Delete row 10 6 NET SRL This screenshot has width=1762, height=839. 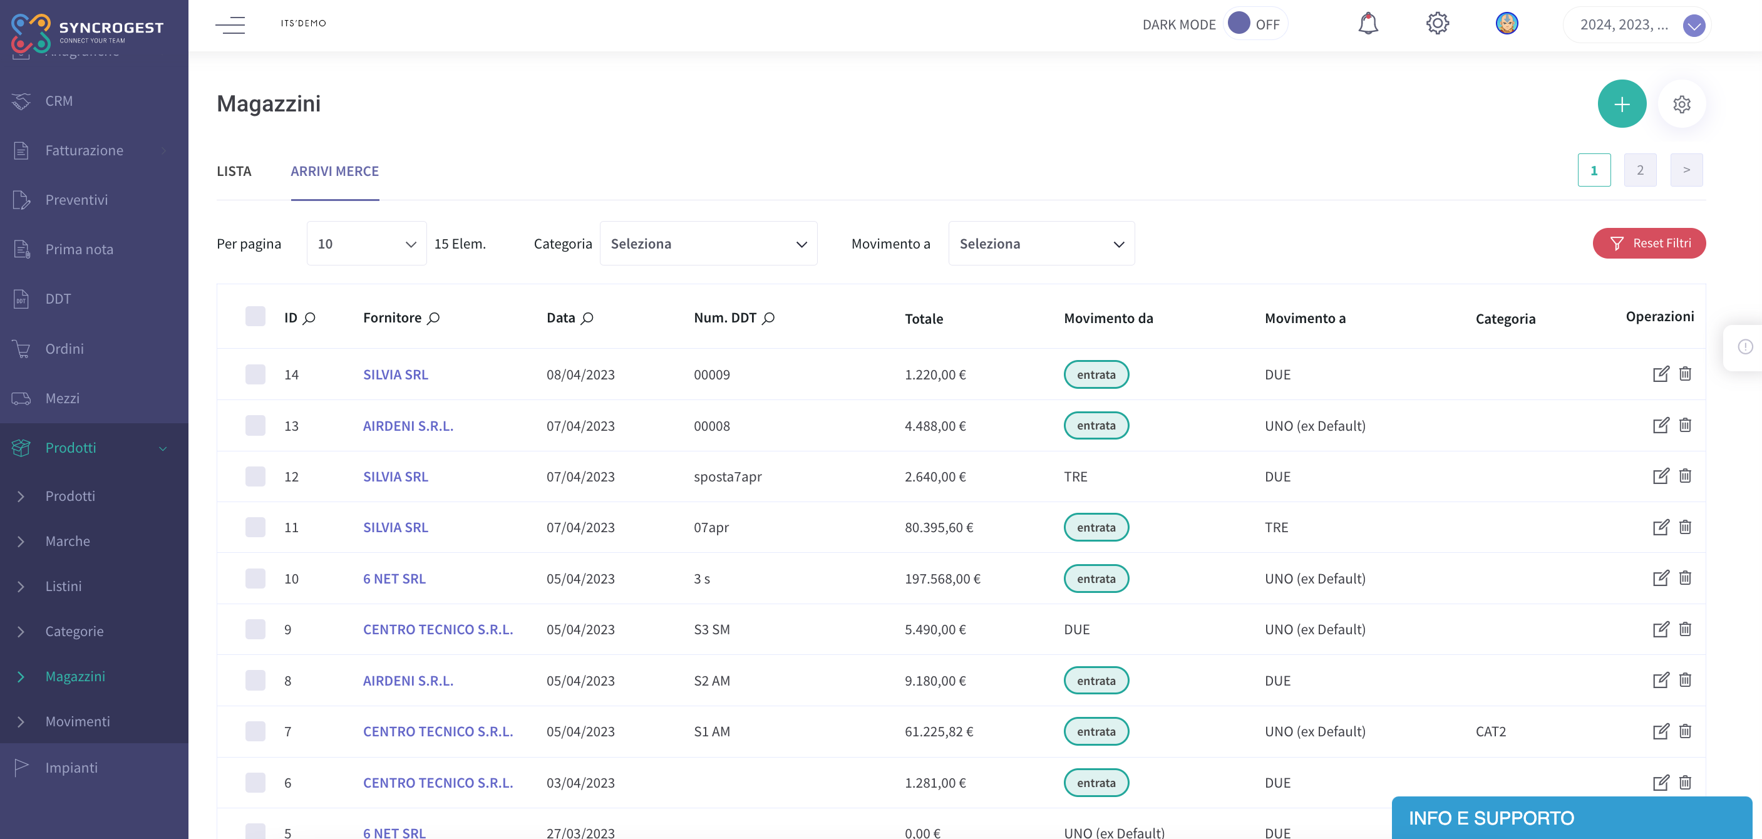click(1686, 579)
